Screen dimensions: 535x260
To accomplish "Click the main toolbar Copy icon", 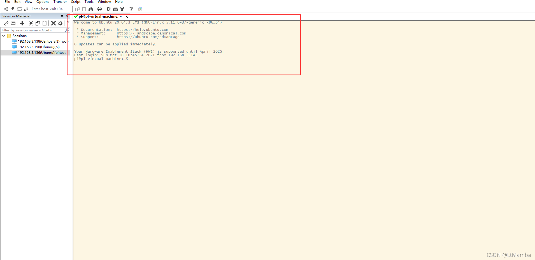I will (x=77, y=9).
